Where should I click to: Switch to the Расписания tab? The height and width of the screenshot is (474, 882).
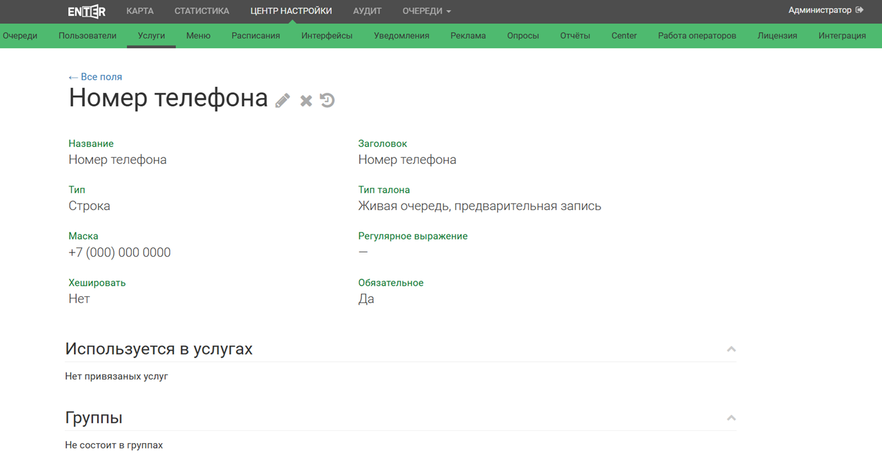[256, 35]
